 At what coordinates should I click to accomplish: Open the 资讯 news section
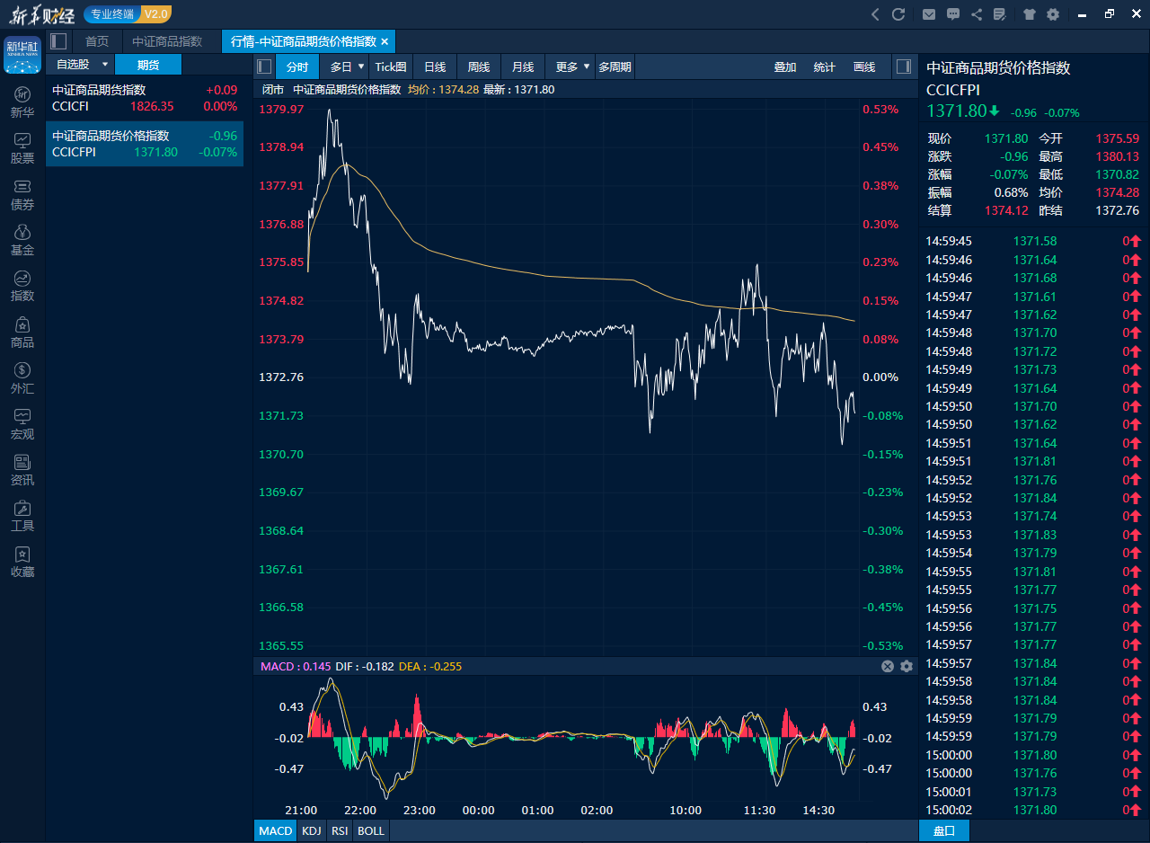coord(22,470)
